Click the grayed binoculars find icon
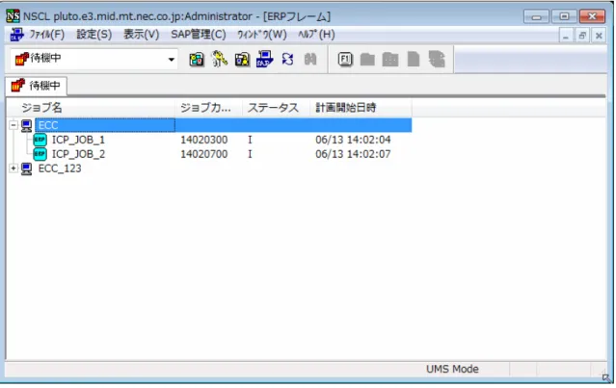The height and width of the screenshot is (388, 616). point(310,60)
